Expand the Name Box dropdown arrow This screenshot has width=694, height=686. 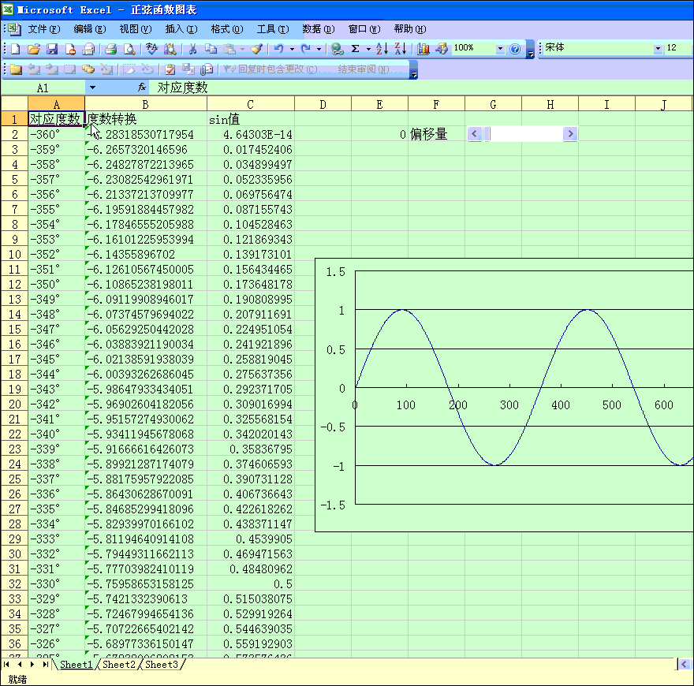point(92,88)
